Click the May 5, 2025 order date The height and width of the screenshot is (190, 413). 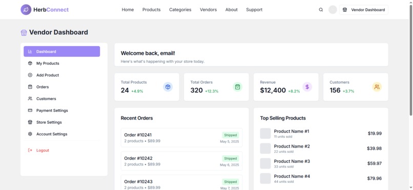tap(230, 141)
